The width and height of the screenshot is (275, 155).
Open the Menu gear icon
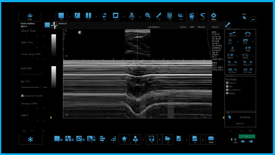(x=213, y=17)
